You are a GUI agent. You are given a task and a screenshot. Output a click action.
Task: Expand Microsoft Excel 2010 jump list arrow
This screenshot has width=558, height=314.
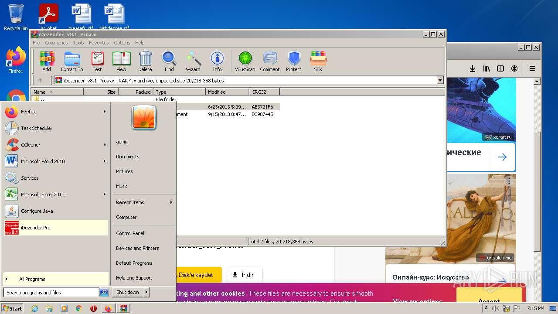pyautogui.click(x=105, y=195)
